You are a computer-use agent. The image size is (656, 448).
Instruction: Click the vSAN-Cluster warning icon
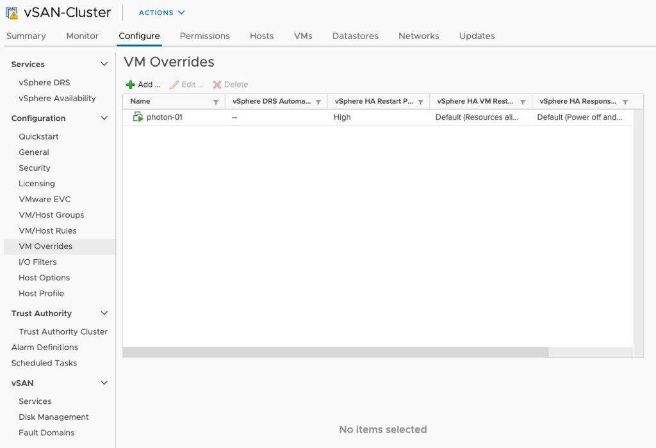(x=12, y=13)
